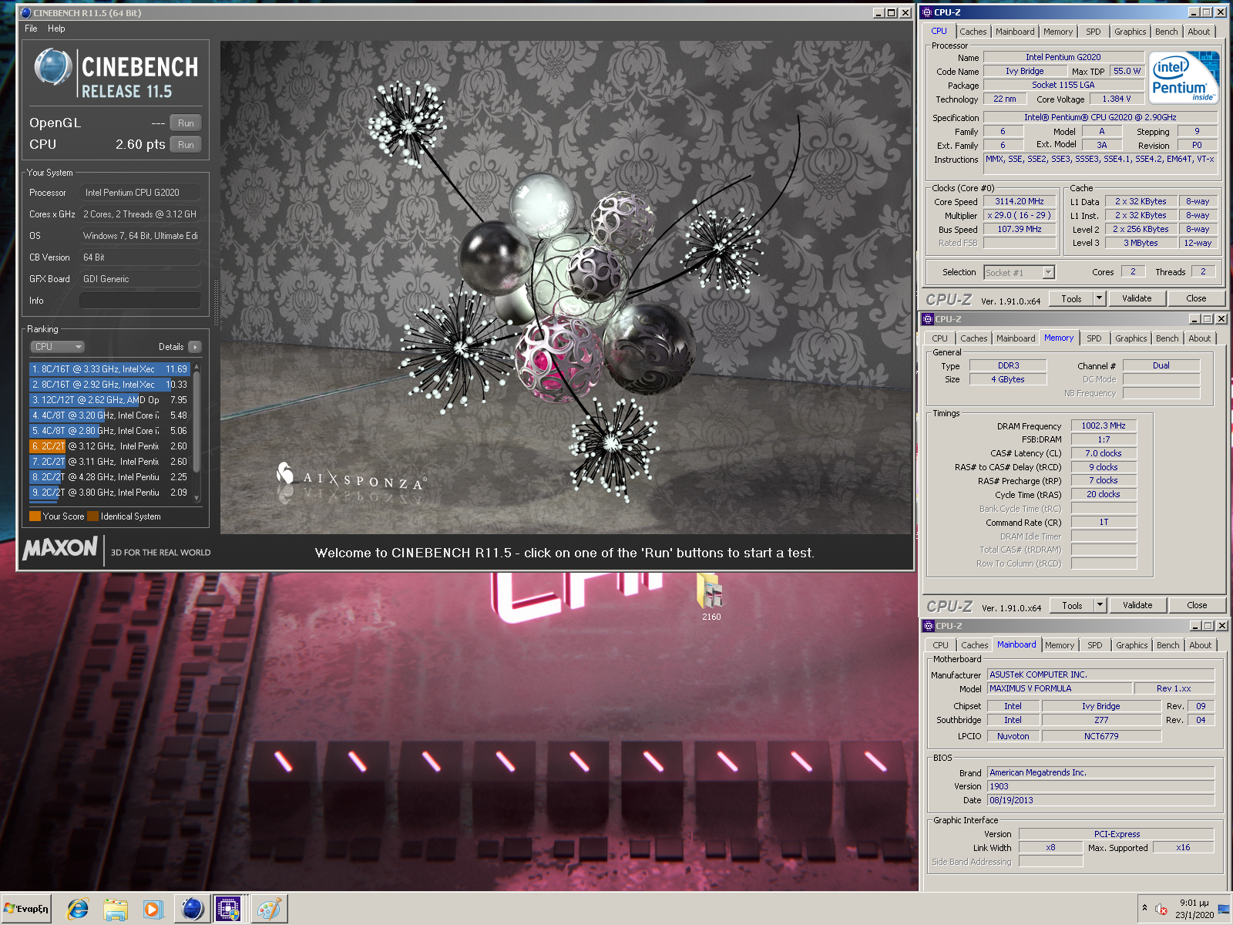Open Internet Explorer from the taskbar
The height and width of the screenshot is (925, 1233).
point(78,910)
